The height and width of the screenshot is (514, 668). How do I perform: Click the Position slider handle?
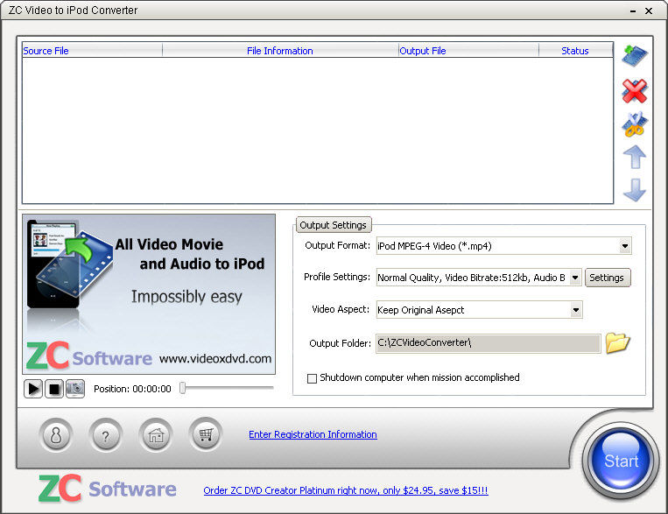(182, 388)
